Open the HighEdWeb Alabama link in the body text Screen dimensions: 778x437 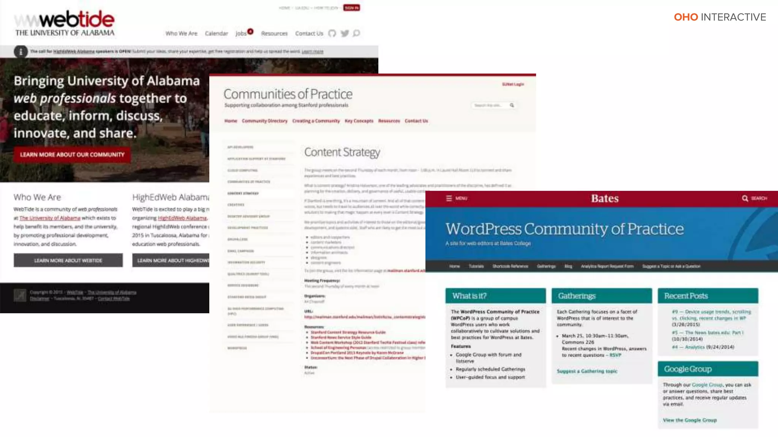pos(182,218)
